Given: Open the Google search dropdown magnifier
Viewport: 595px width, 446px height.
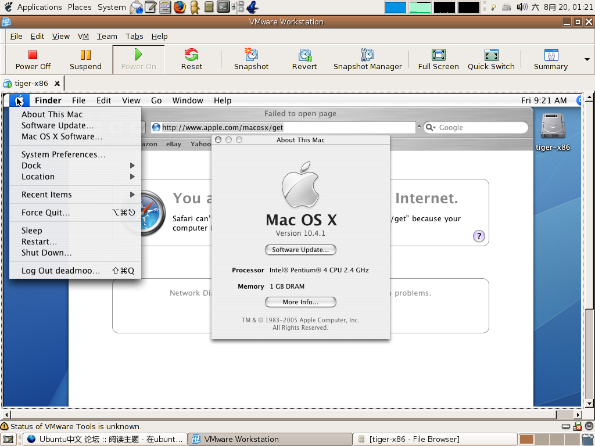Looking at the screenshot, I should (x=431, y=127).
